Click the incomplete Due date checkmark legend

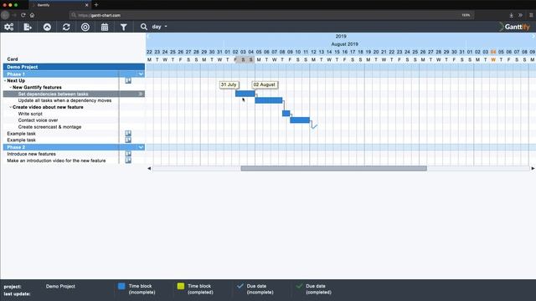coord(240,286)
